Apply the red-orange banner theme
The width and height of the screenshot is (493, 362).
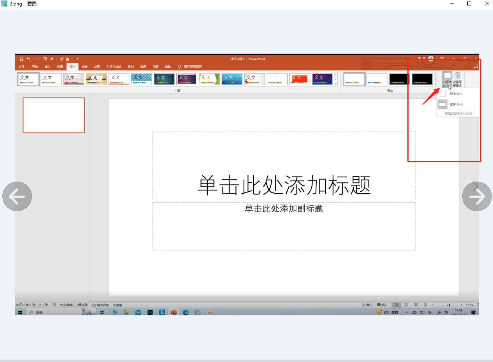point(300,79)
